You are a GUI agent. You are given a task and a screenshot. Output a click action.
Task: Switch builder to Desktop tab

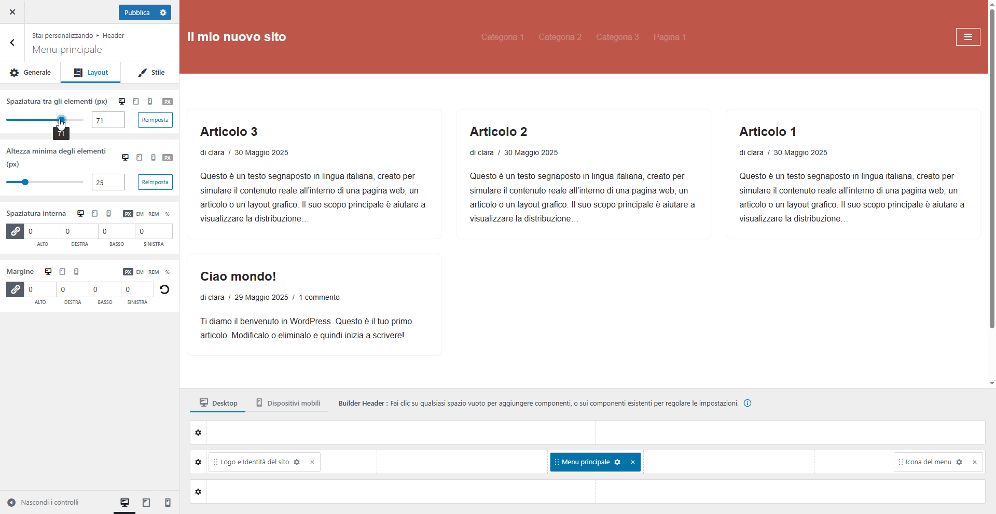218,403
